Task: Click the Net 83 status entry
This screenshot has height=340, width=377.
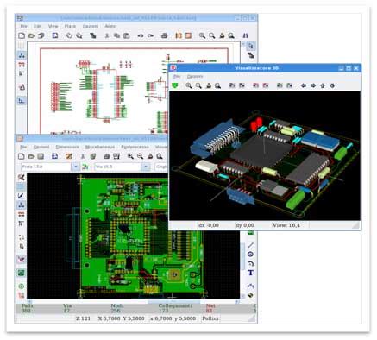Action: coord(210,308)
